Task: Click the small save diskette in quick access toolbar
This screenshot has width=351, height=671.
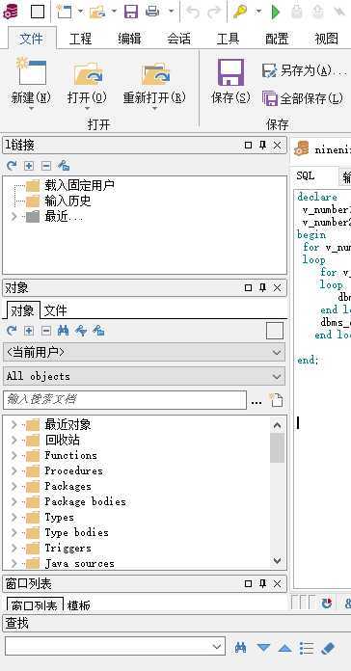Action: pyautogui.click(x=131, y=12)
